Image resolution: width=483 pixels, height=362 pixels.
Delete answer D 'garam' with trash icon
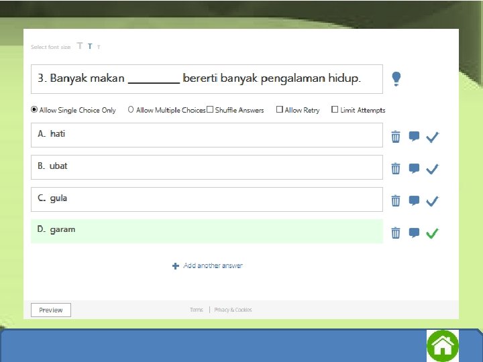click(396, 233)
